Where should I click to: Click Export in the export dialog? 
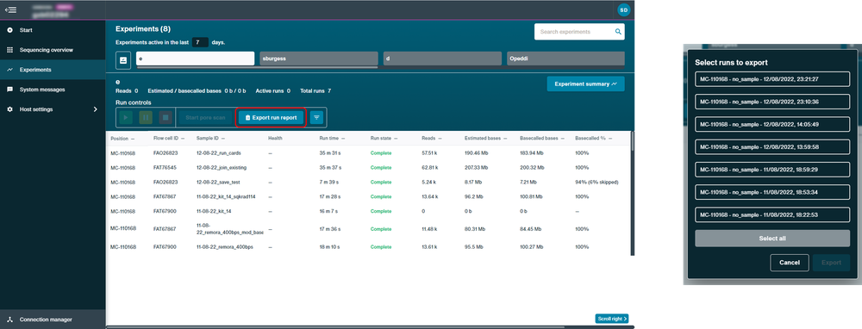tap(831, 263)
